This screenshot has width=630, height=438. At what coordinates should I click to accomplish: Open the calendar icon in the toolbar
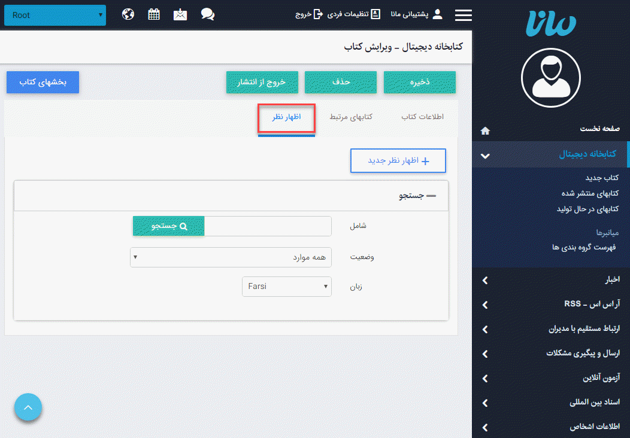click(154, 14)
